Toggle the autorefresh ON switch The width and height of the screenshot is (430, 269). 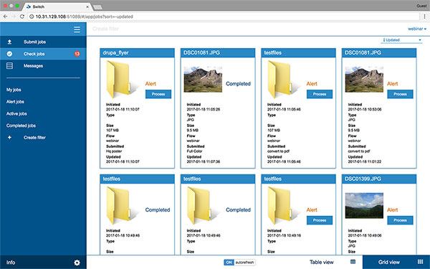[239, 263]
